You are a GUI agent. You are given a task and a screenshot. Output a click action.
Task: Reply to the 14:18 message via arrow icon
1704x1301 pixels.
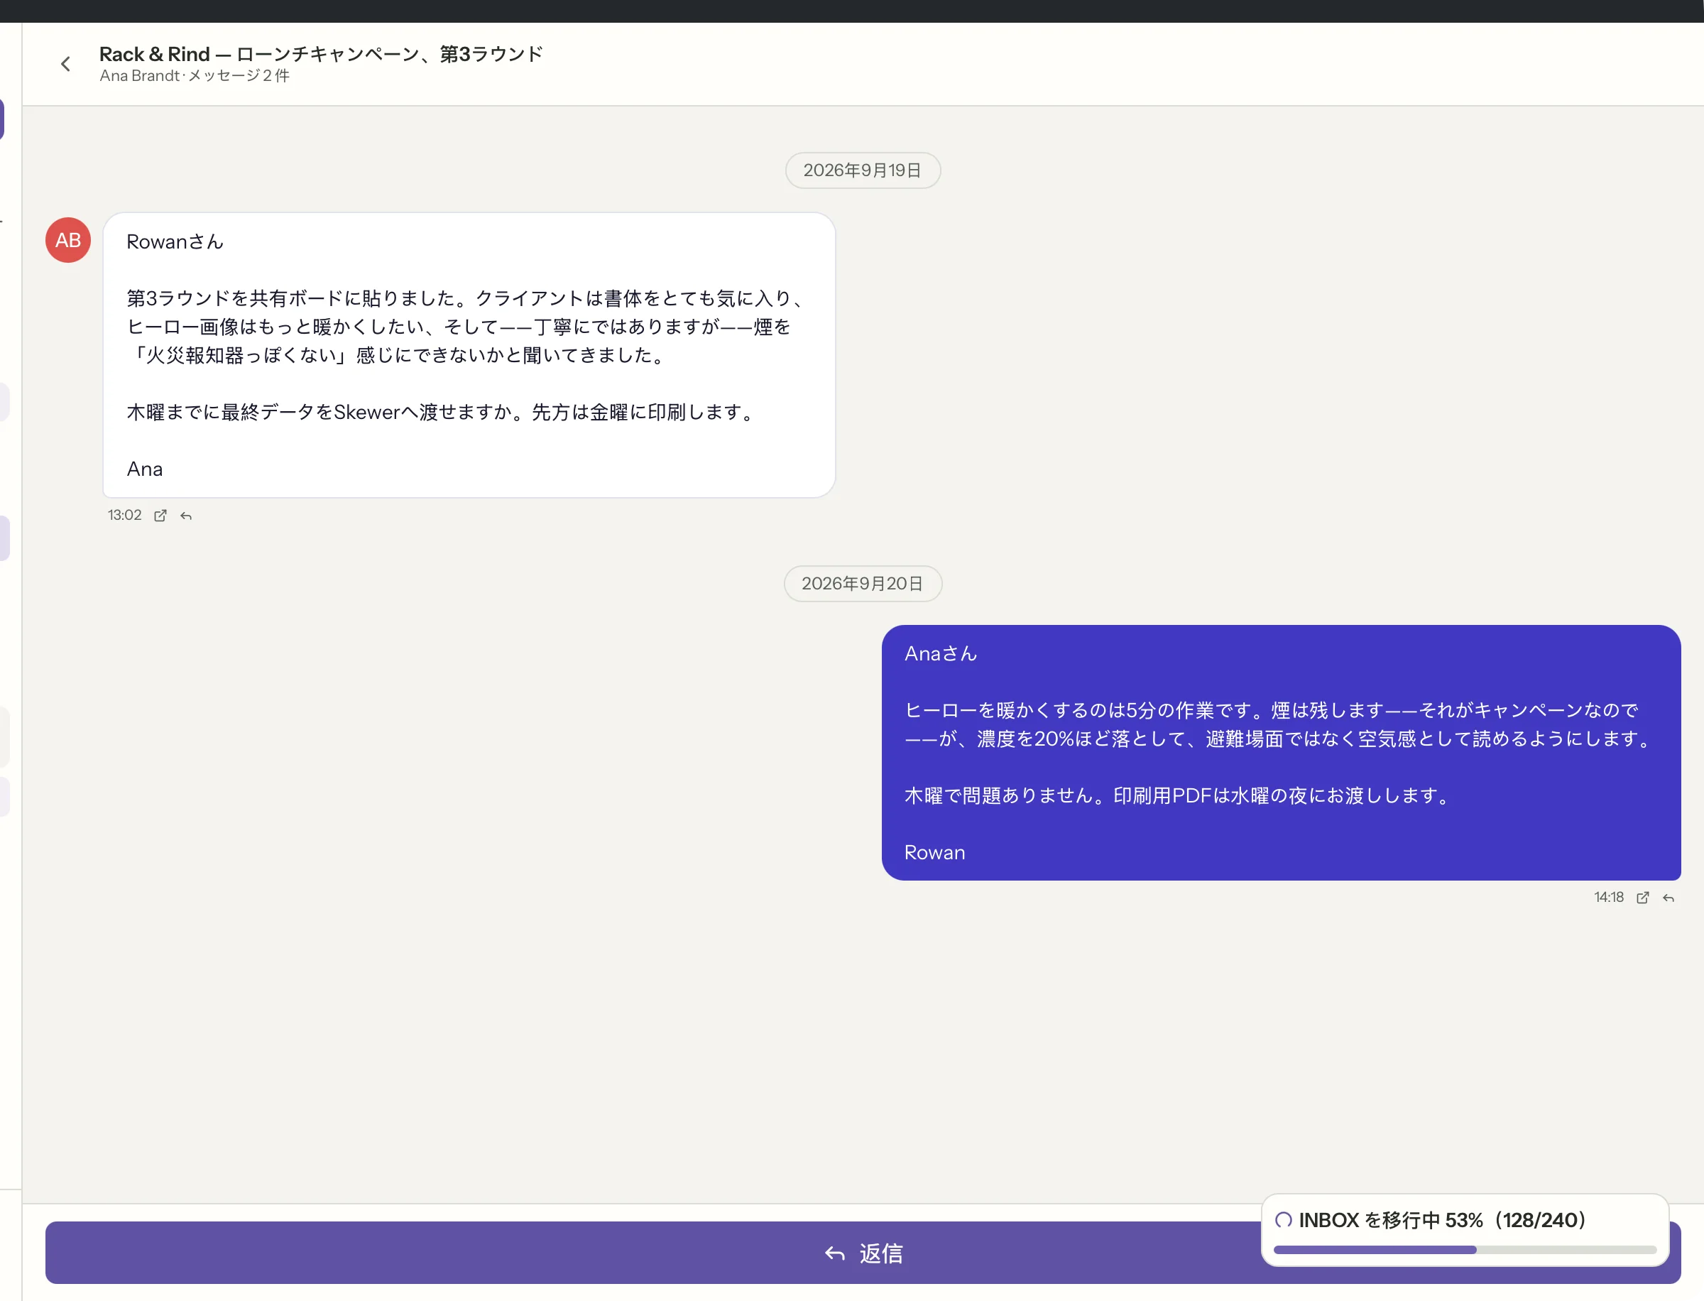click(x=1668, y=898)
